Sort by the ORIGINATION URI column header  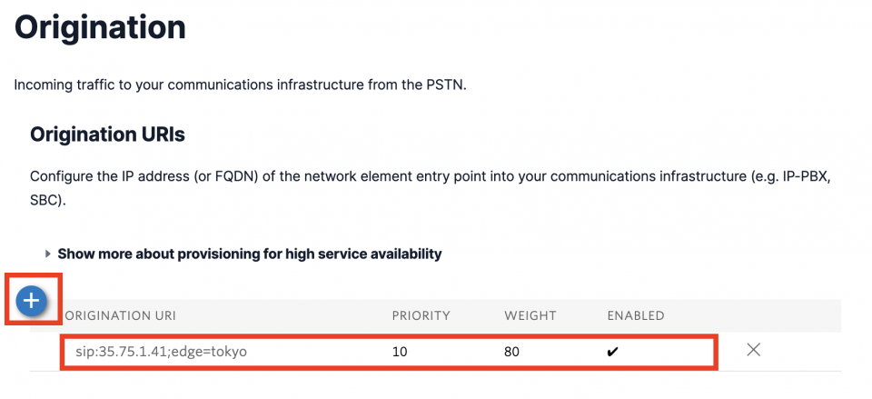coord(119,315)
